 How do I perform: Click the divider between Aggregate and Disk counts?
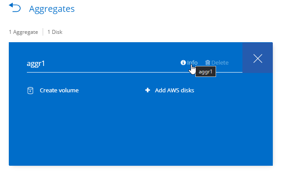coord(43,32)
